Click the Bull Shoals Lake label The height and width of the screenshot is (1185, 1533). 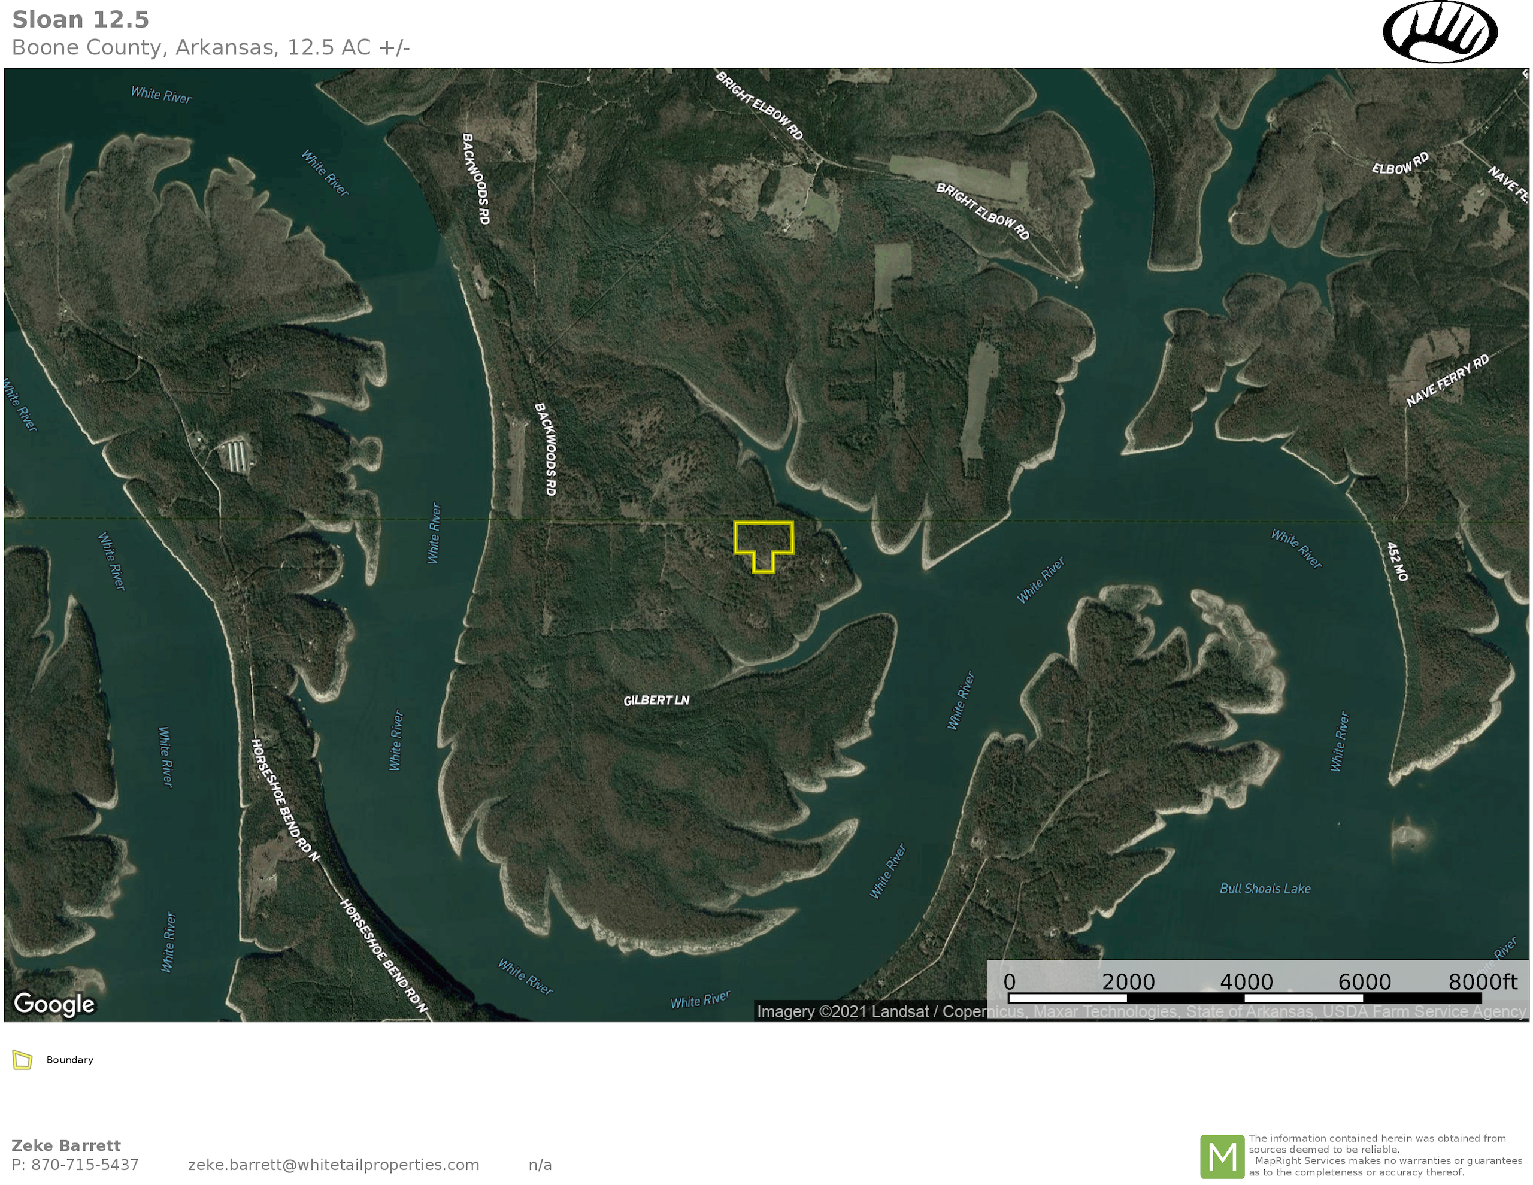tap(1265, 889)
